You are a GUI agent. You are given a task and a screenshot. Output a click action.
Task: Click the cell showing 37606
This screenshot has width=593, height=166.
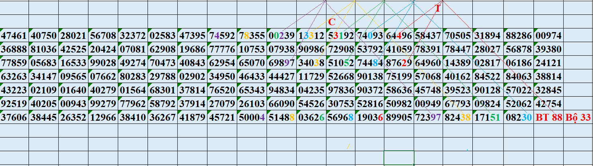point(14,117)
